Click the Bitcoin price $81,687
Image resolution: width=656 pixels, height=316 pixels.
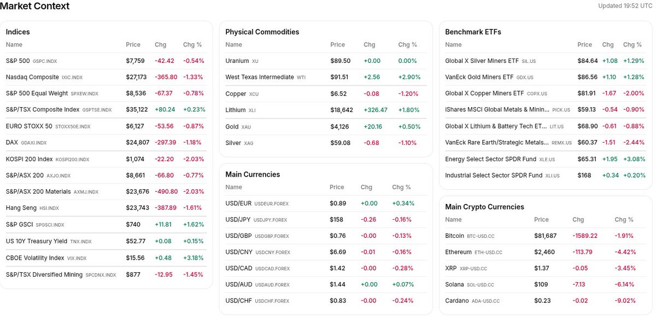[546, 236]
